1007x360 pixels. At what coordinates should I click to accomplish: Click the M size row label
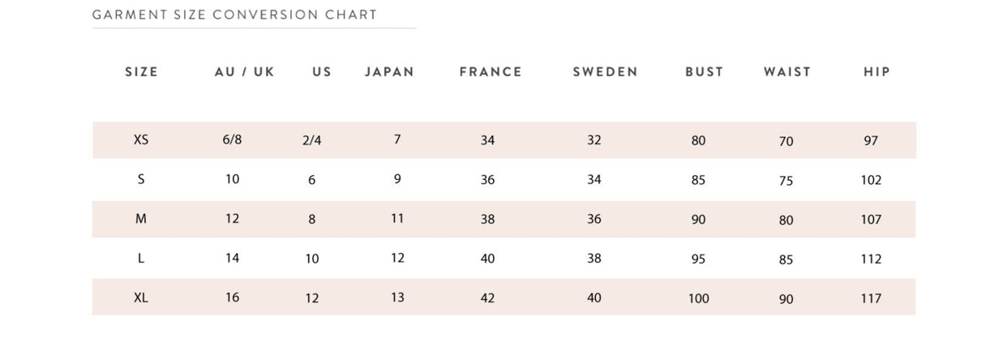pos(141,219)
